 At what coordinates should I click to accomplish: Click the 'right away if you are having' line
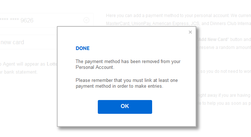[x=224, y=95]
